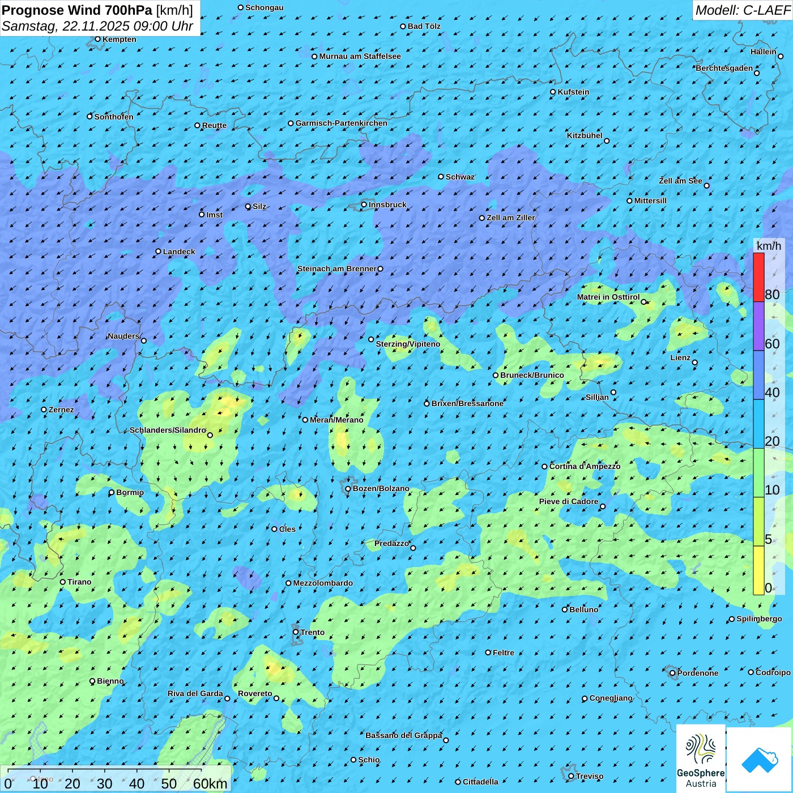This screenshot has width=793, height=793.
Task: Click the 'Brixen/Bressanone' label
Action: click(x=467, y=404)
